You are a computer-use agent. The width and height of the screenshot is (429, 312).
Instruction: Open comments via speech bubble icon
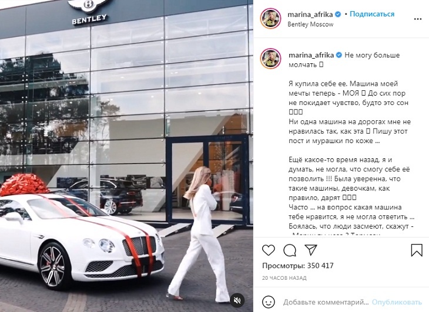click(x=290, y=250)
